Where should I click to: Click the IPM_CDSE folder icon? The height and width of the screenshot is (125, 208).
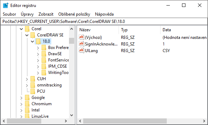[x=44, y=66]
